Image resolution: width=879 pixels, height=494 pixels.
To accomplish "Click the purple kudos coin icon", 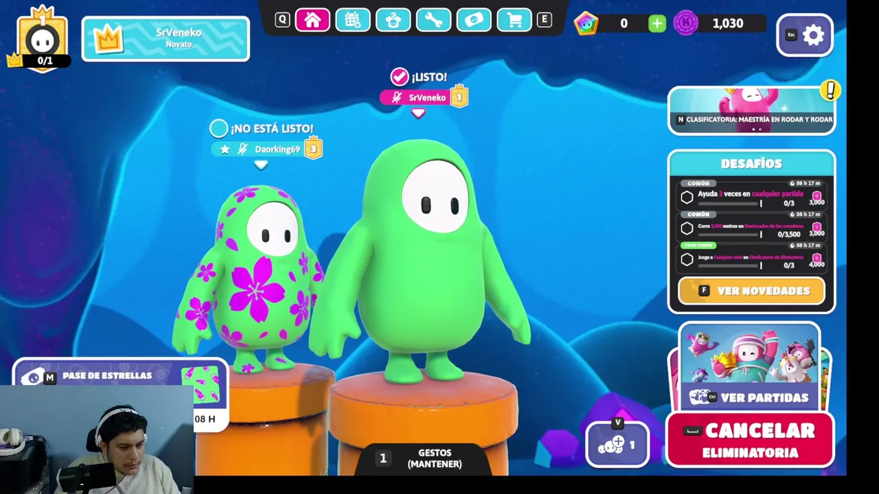I will (x=685, y=23).
